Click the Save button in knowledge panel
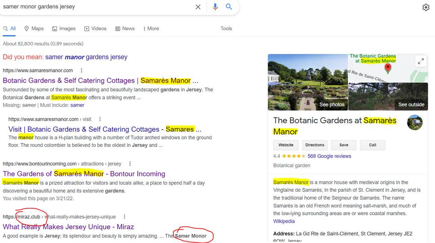 coord(343,145)
